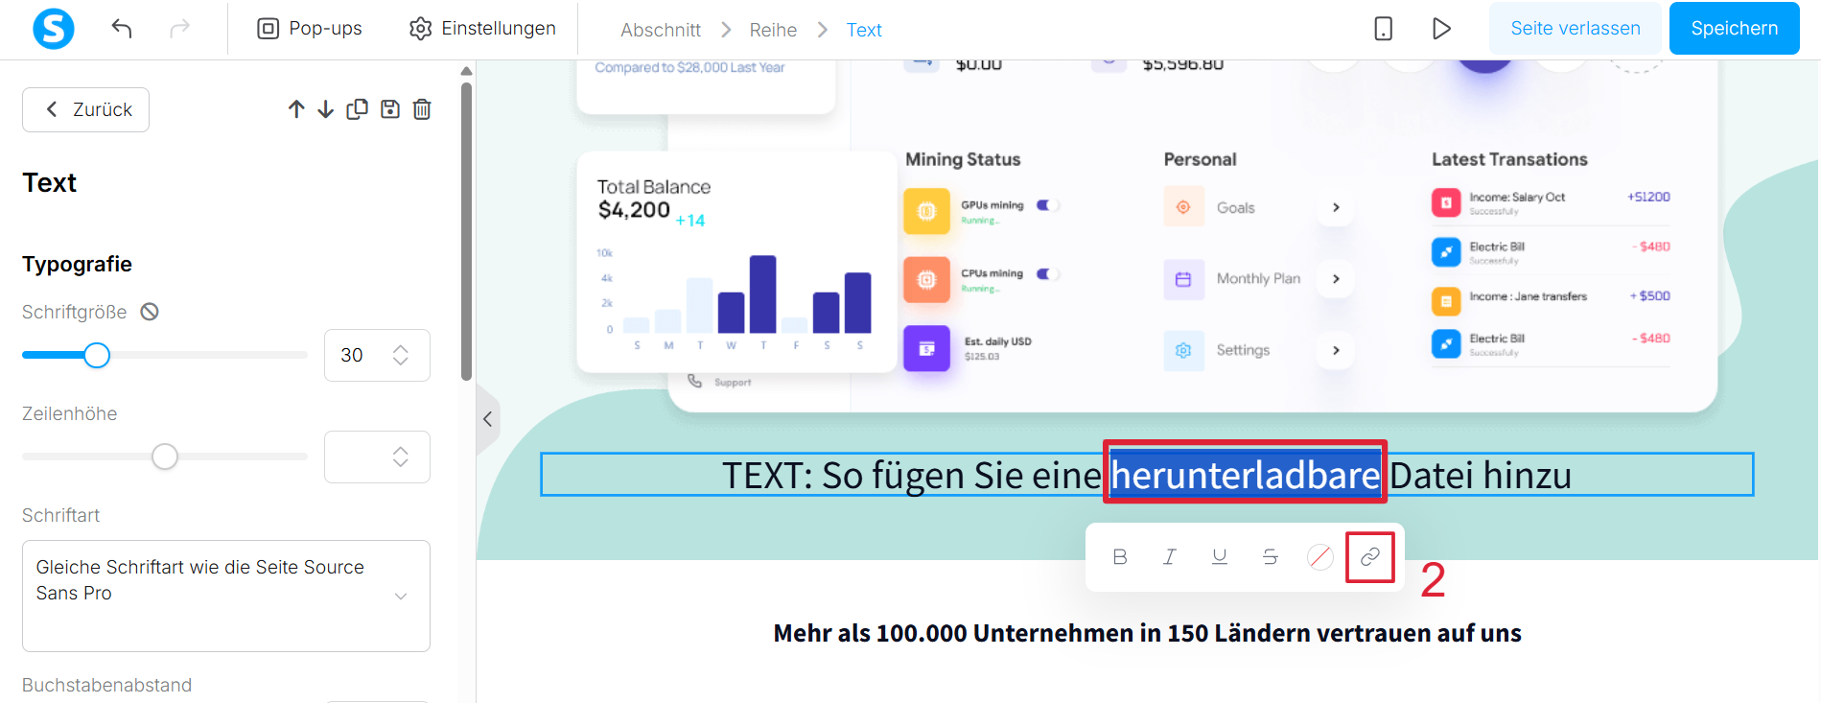The image size is (1821, 703).
Task: Save the element as a block
Action: tap(390, 109)
